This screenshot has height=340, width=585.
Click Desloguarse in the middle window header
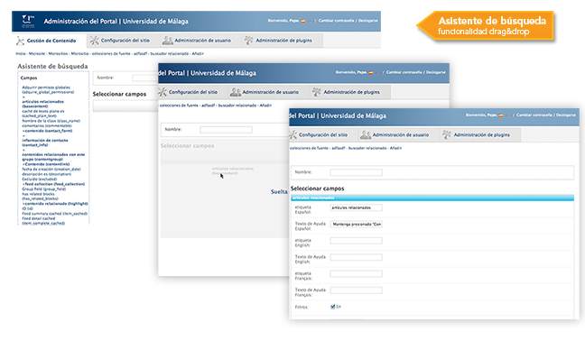pyautogui.click(x=436, y=72)
